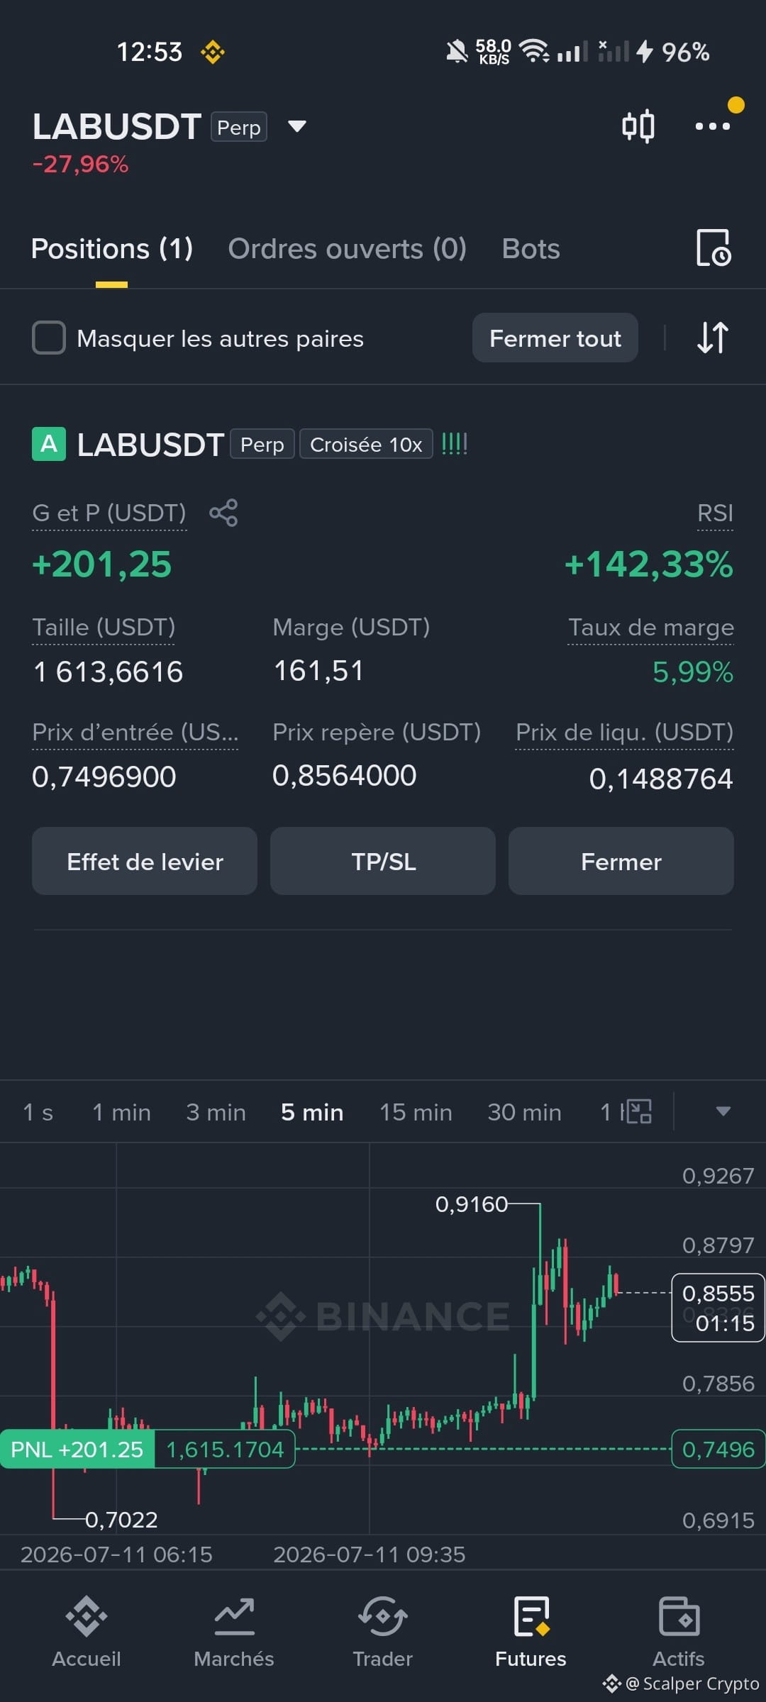This screenshot has width=766, height=1702.
Task: Open the three-dot more options menu
Action: click(712, 126)
